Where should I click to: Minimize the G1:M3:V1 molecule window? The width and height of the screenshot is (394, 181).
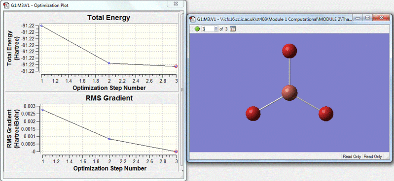pos(358,18)
